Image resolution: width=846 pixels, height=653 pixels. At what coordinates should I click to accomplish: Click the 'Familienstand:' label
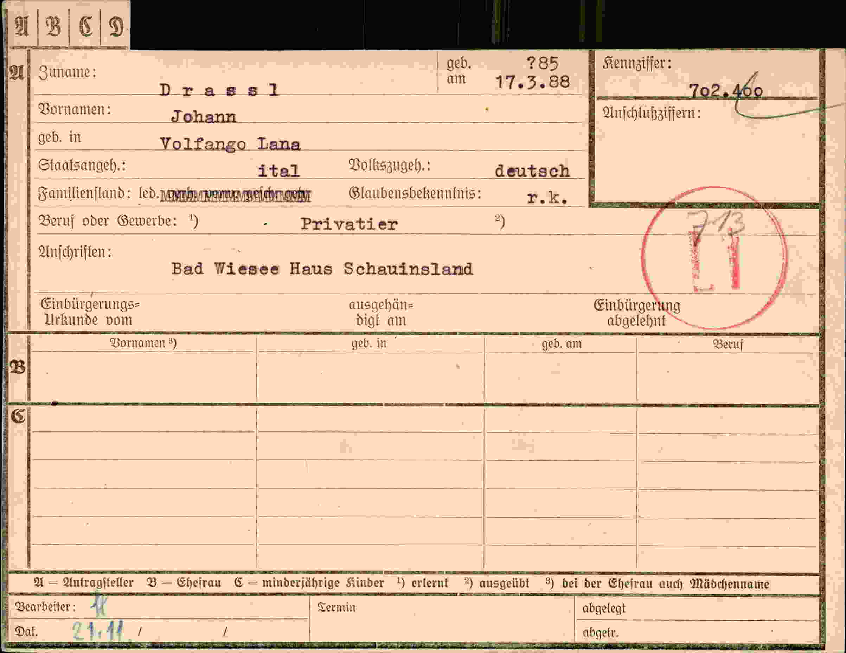[x=84, y=193]
